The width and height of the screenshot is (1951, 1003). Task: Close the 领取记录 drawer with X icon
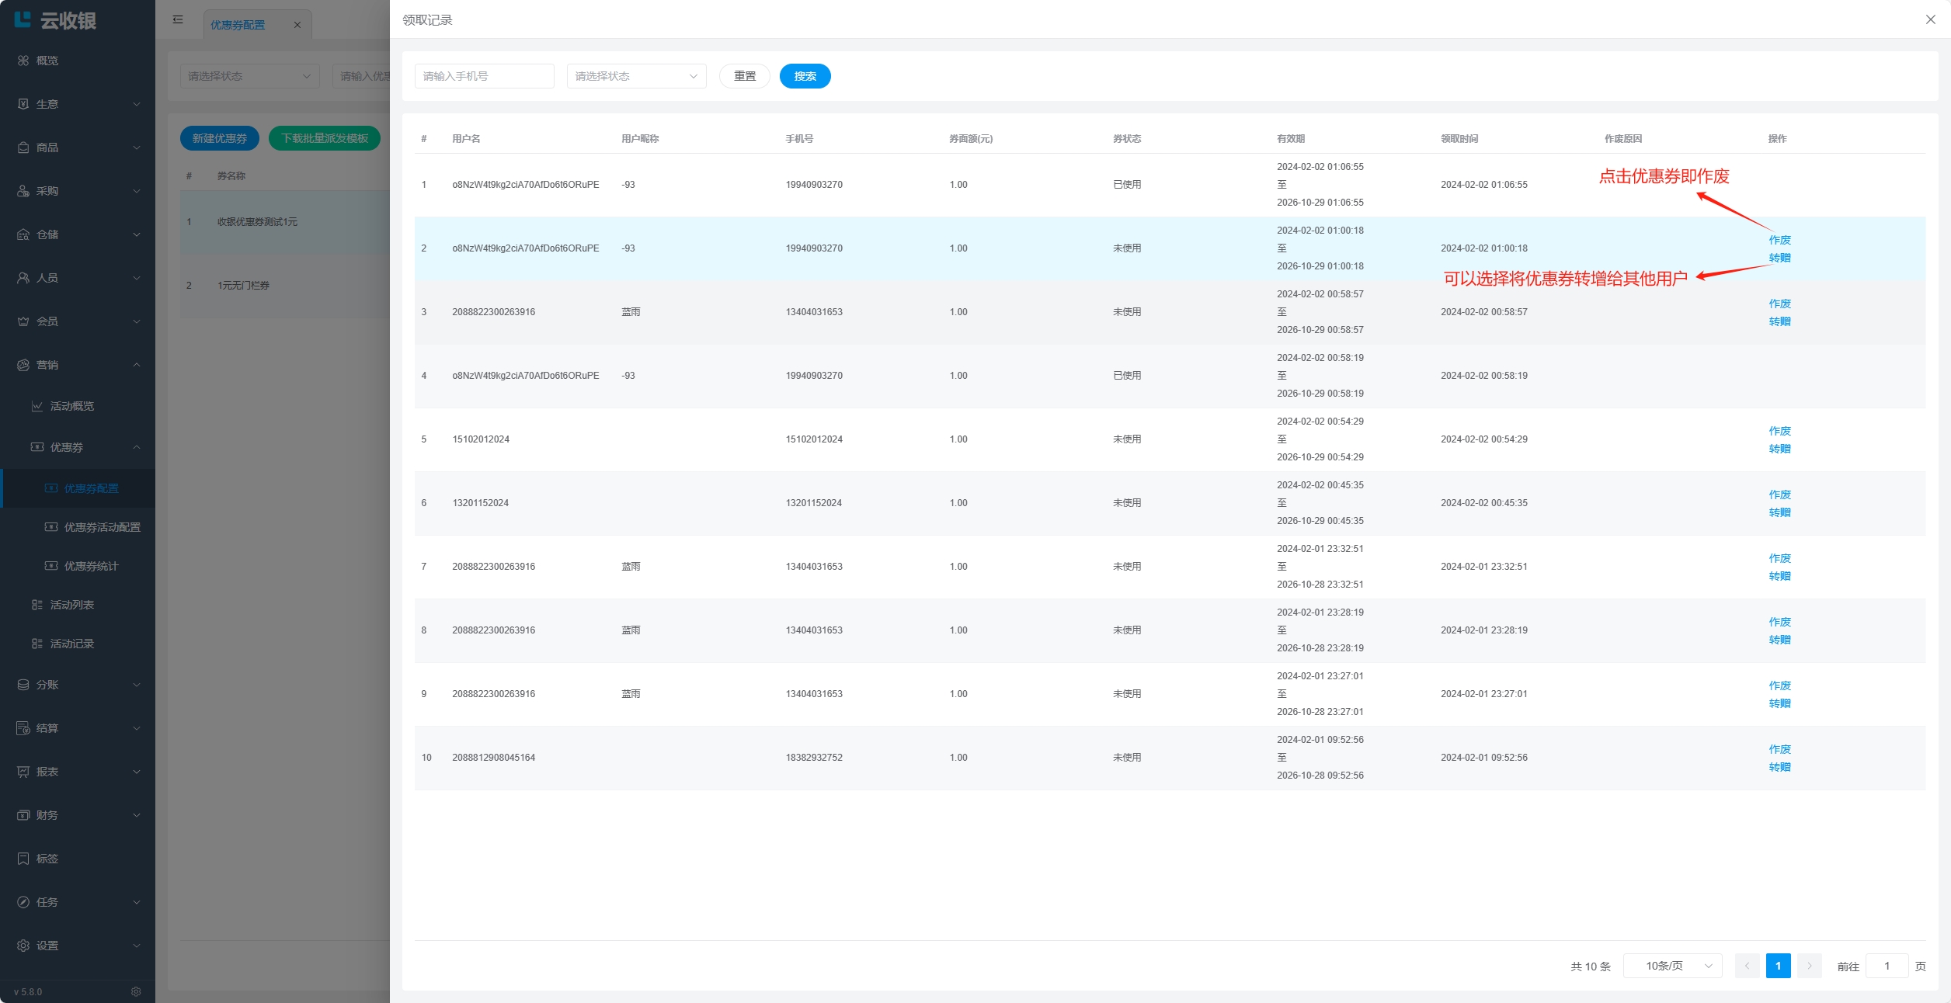1930,19
